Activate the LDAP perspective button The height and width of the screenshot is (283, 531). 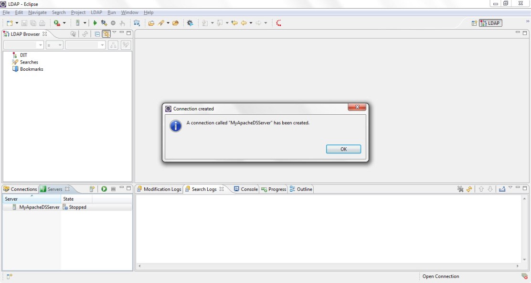(490, 23)
